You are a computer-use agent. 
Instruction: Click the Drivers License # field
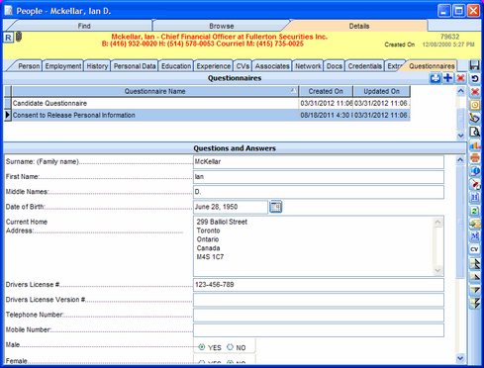tap(319, 285)
